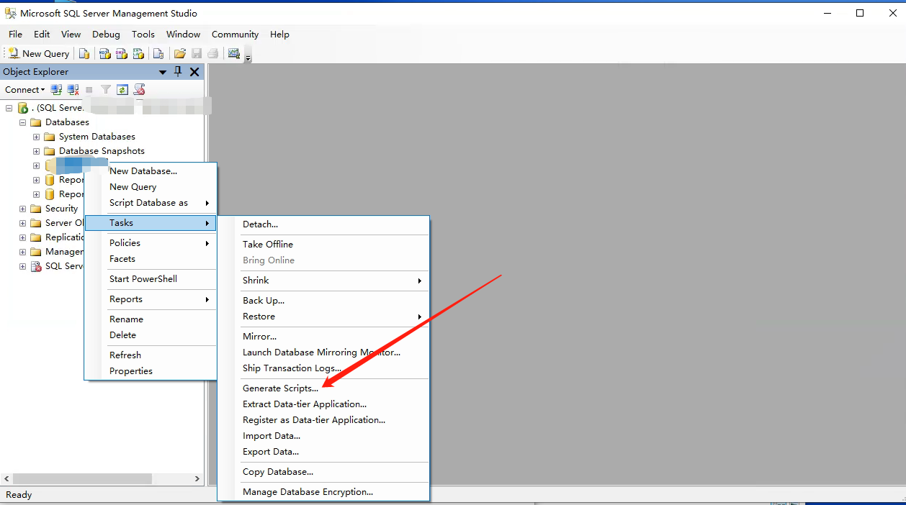Click the Open File folder icon
This screenshot has height=505, width=906.
179,53
